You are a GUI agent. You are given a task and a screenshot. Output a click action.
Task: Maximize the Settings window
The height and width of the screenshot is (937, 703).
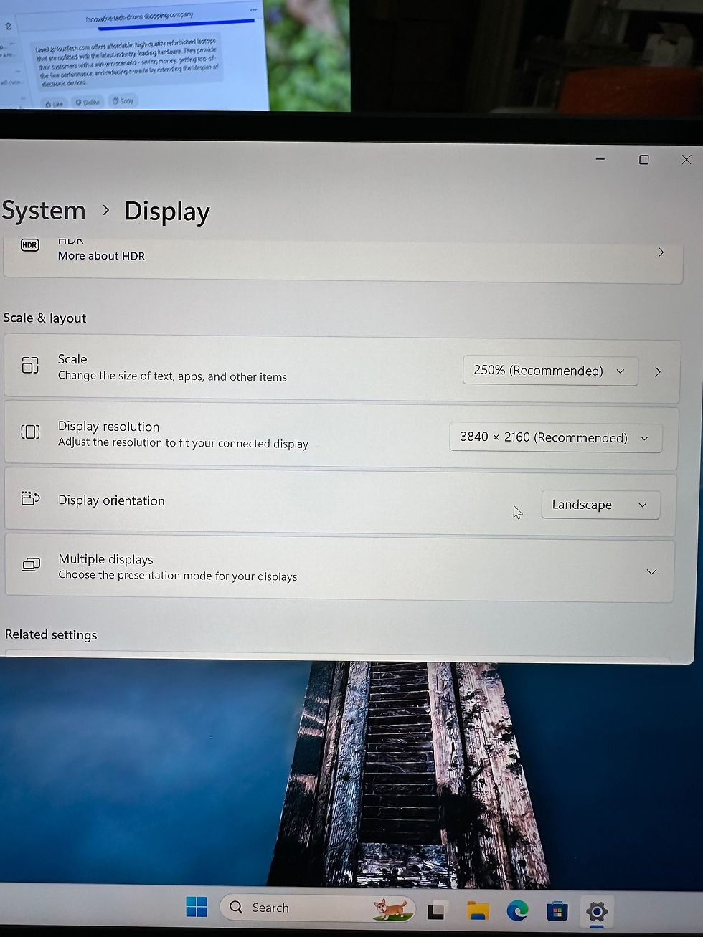pos(643,159)
